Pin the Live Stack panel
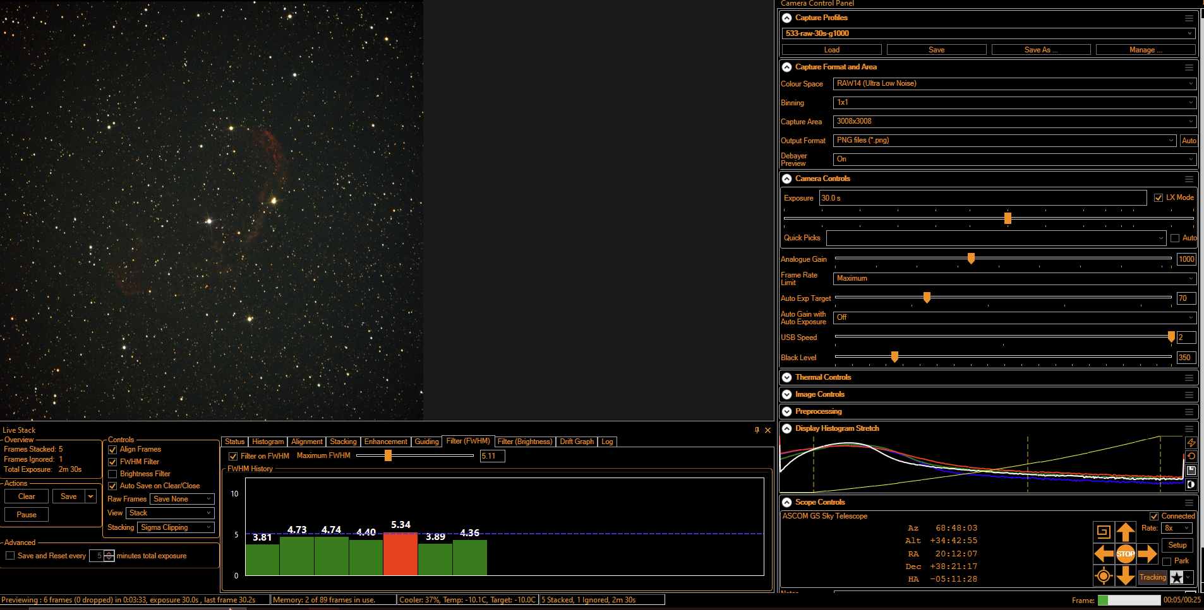The width and height of the screenshot is (1204, 610). tap(757, 430)
